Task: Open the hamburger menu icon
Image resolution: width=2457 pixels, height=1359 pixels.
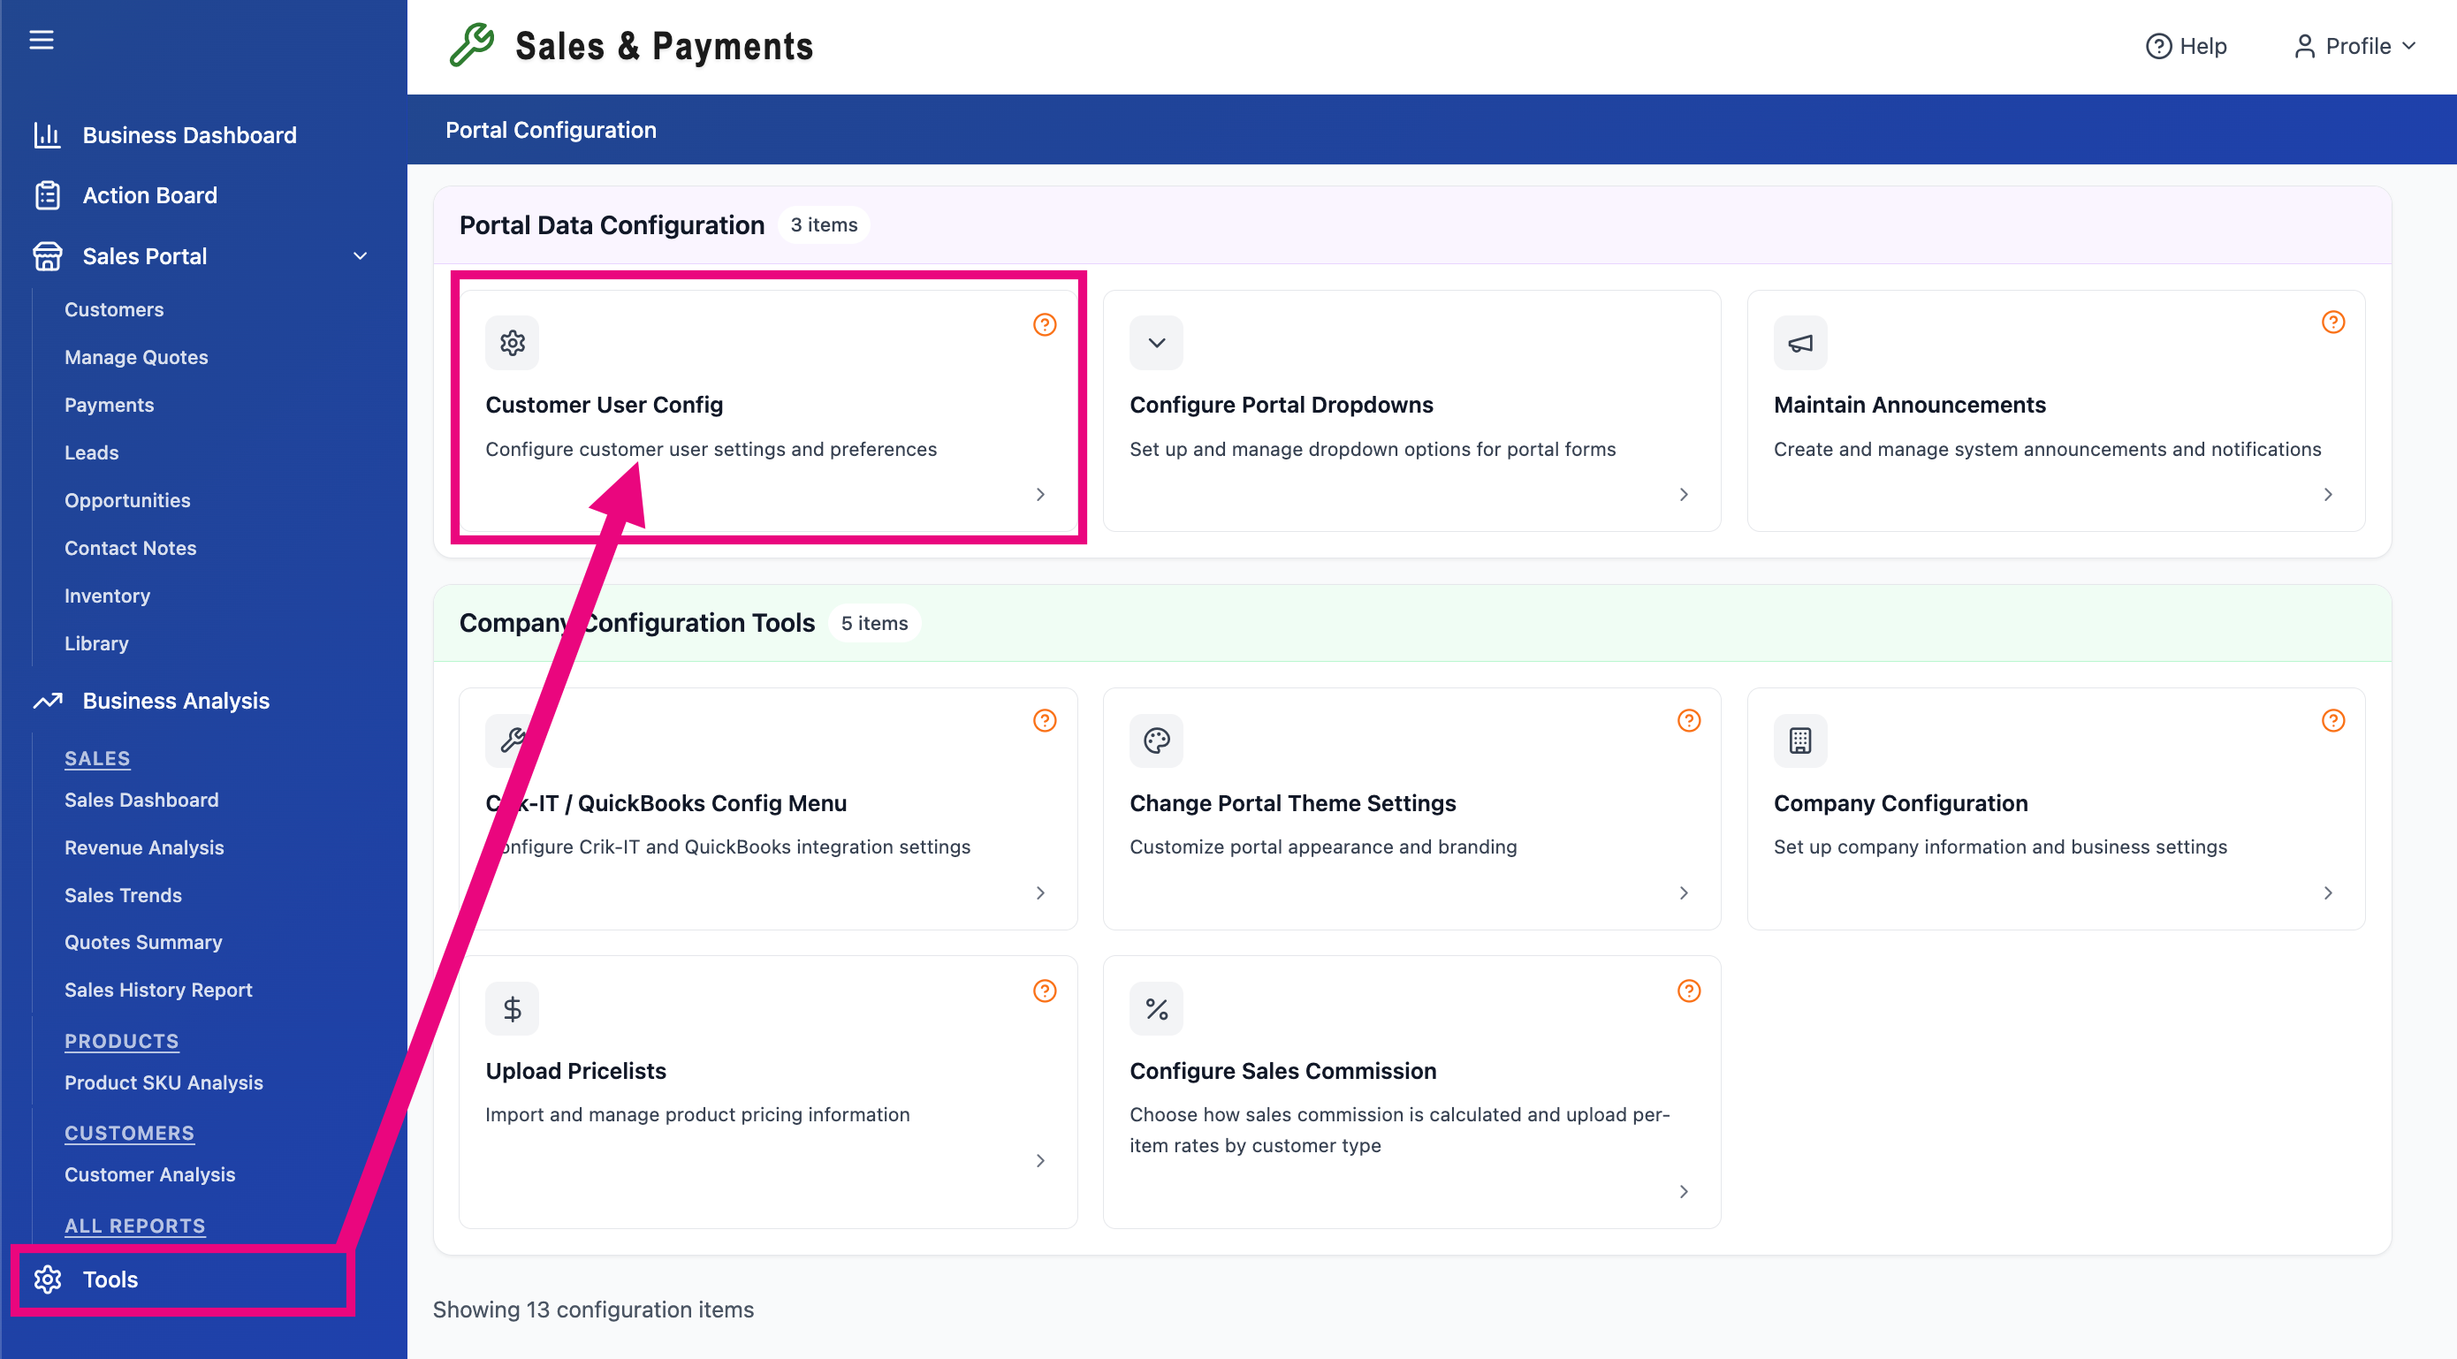Action: [41, 40]
